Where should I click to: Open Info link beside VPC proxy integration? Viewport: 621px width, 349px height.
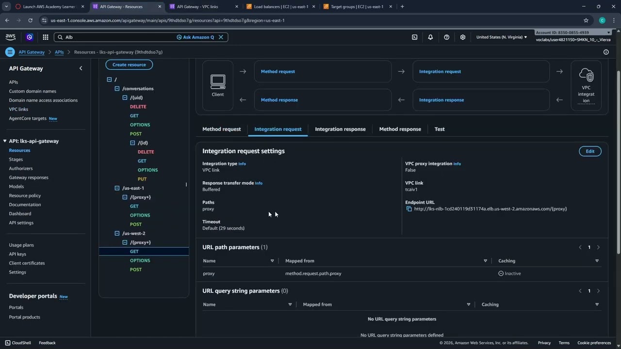[457, 164]
